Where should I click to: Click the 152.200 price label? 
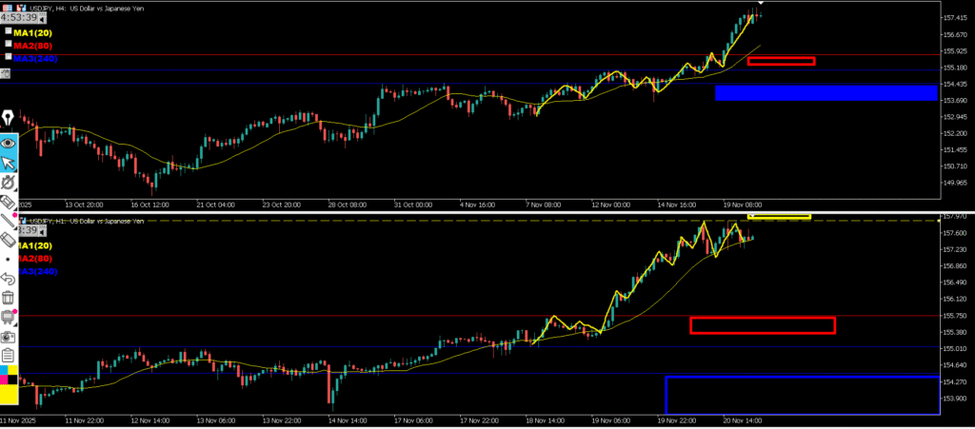(956, 133)
